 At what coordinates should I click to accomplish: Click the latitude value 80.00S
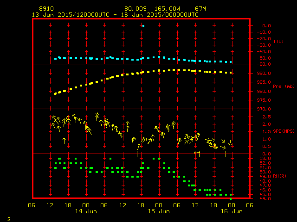136,9
